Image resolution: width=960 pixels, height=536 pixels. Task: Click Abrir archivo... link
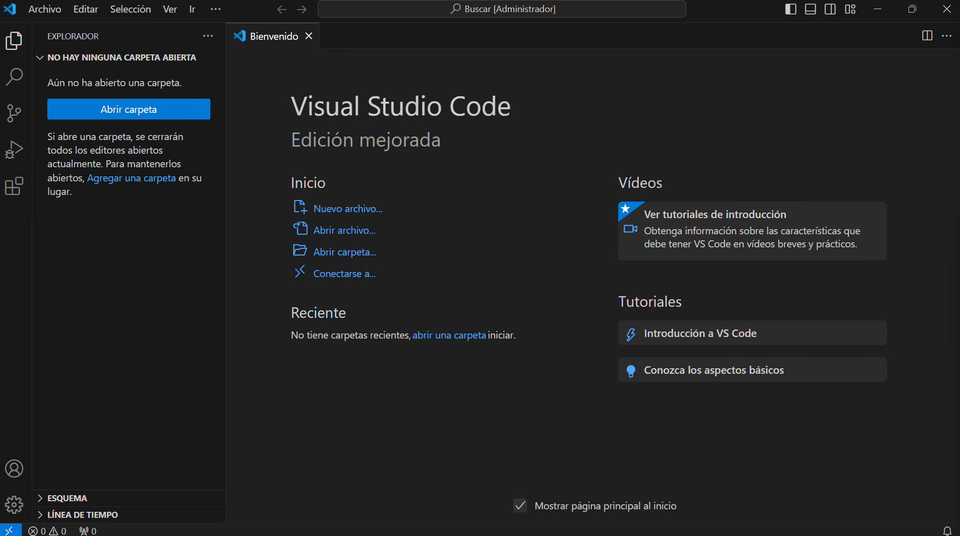click(x=344, y=230)
